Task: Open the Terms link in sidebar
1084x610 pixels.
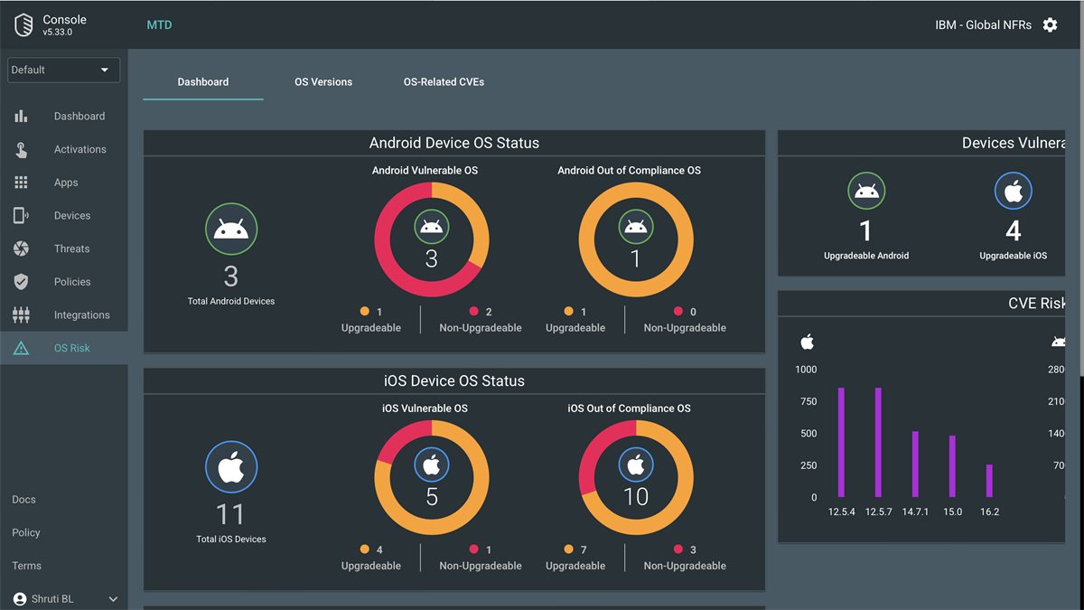Action: (x=27, y=566)
